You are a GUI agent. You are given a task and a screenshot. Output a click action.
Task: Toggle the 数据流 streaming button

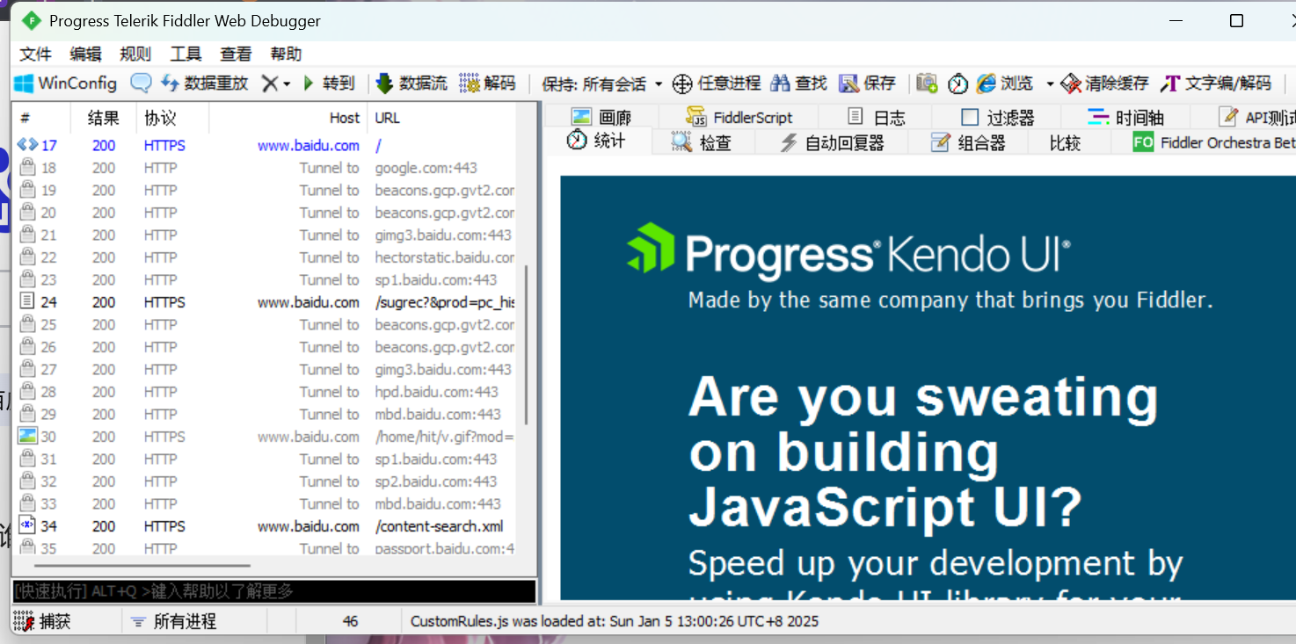click(411, 83)
